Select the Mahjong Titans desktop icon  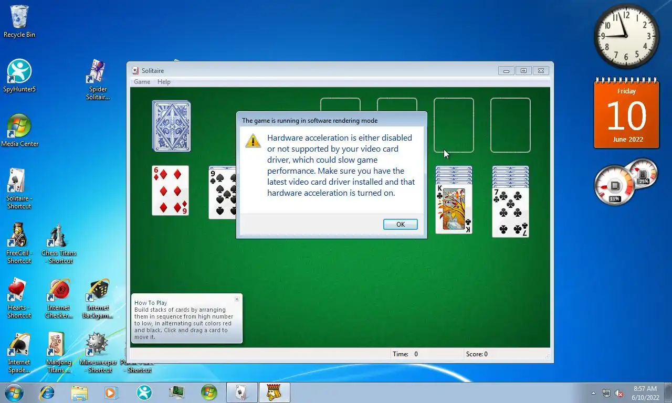coord(59,353)
